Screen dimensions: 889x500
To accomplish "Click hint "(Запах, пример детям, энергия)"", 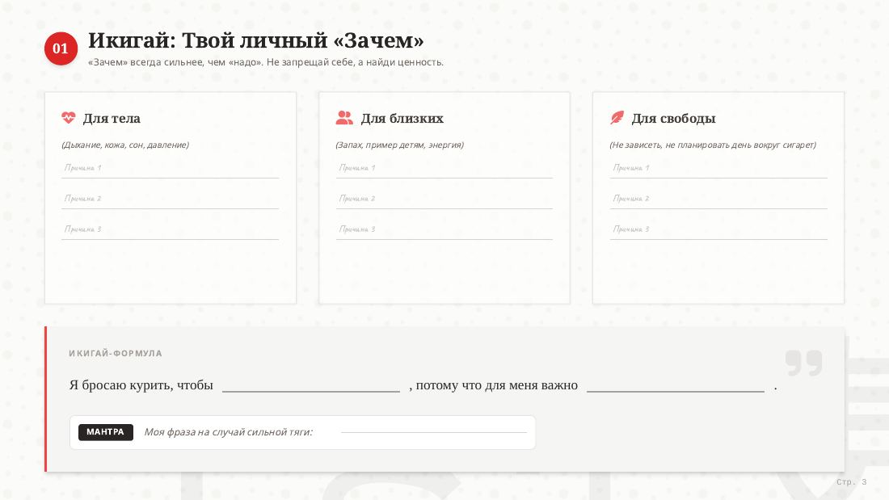I will coord(400,145).
